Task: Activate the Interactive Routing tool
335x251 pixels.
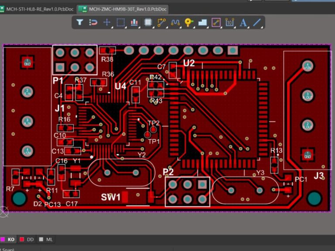Action: (161, 22)
